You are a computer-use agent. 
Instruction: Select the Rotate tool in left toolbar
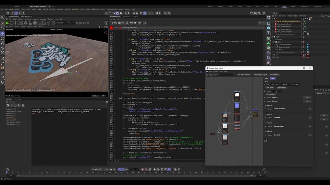pos(3,38)
